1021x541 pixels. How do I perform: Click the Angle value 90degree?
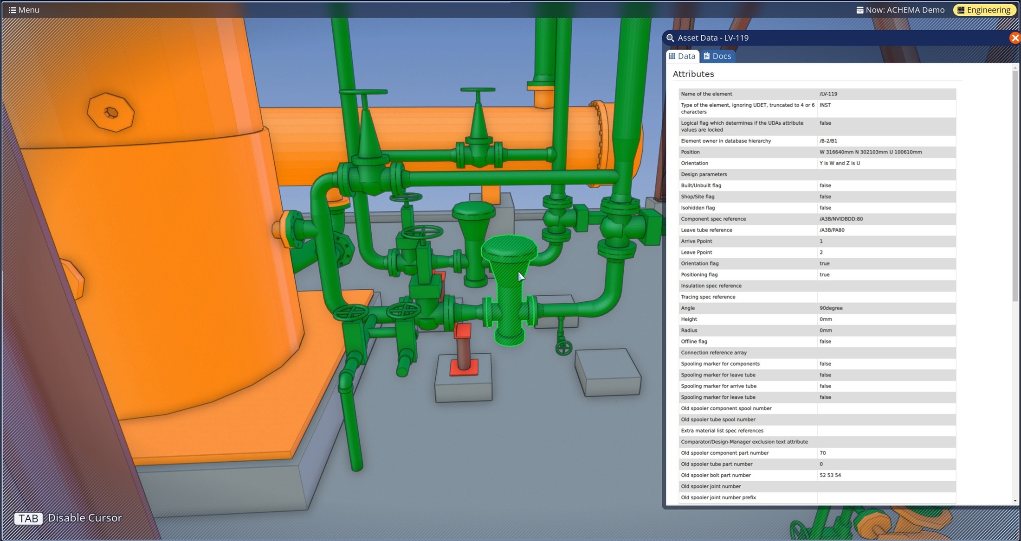click(x=831, y=308)
